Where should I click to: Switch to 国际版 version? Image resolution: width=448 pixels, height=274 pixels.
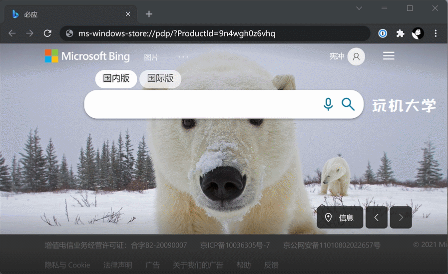tap(160, 78)
